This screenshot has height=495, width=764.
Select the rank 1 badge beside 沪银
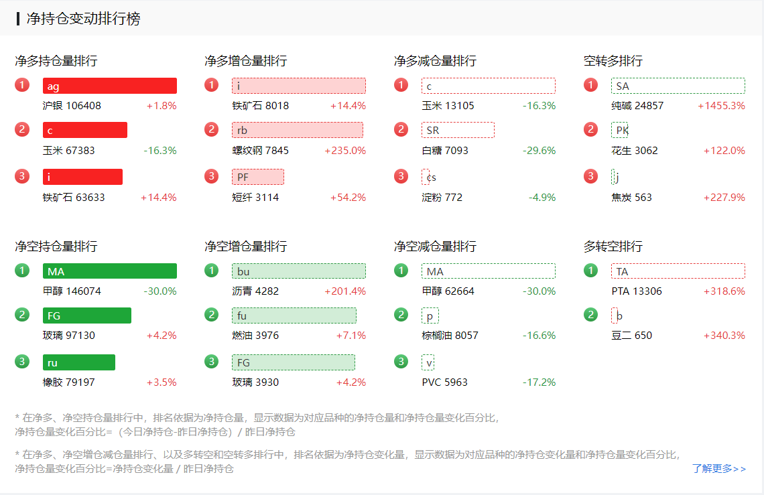coord(21,85)
